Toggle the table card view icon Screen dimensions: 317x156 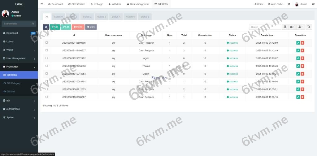(x=285, y=27)
